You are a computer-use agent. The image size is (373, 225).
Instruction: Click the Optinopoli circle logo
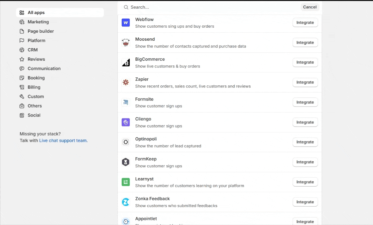click(x=126, y=142)
